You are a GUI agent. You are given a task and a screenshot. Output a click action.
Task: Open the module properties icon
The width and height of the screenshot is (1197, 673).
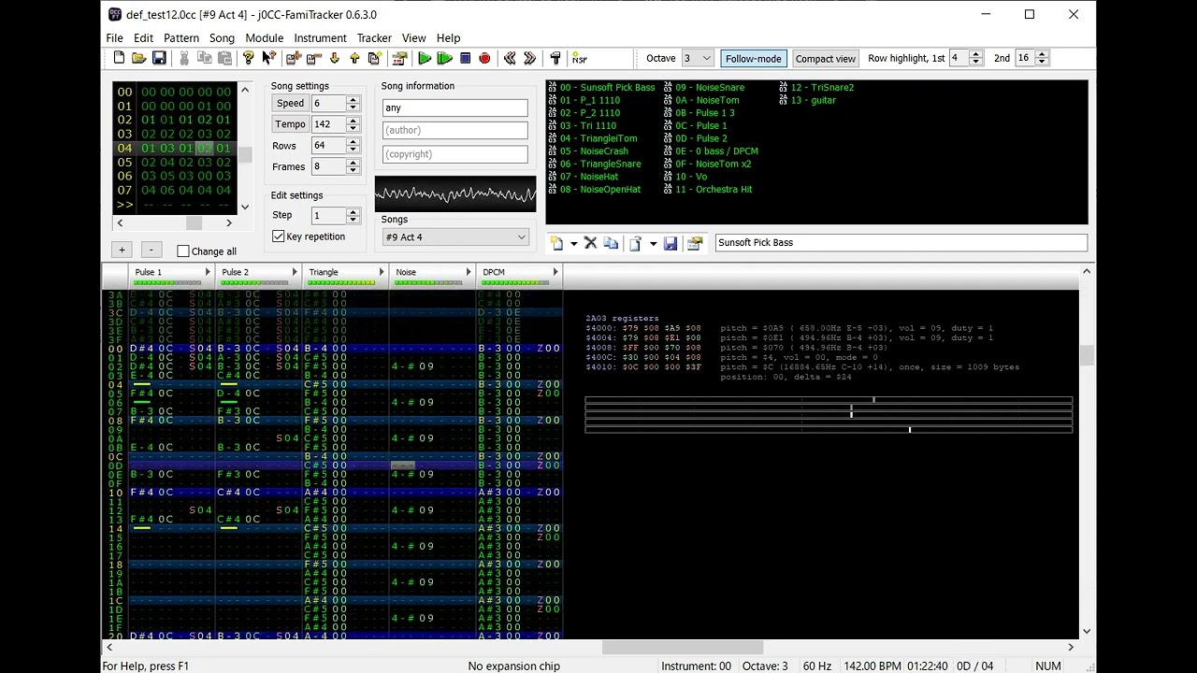click(x=399, y=58)
